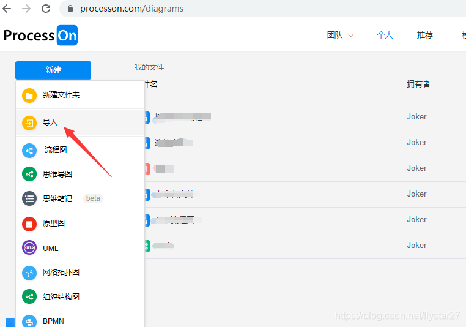Select UML from the menu
Image resolution: width=466 pixels, height=327 pixels.
click(x=51, y=248)
